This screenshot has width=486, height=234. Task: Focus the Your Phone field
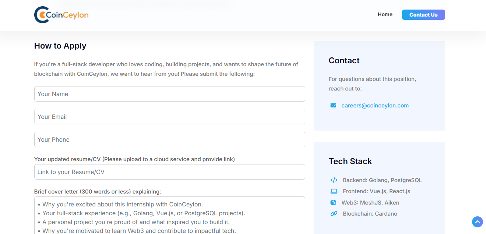(x=169, y=139)
